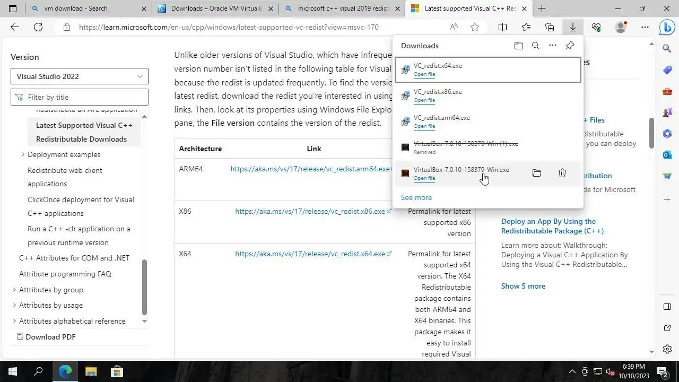Viewport: 679px width, 382px height.
Task: Search downloads using the magnifier icon
Action: [536, 46]
